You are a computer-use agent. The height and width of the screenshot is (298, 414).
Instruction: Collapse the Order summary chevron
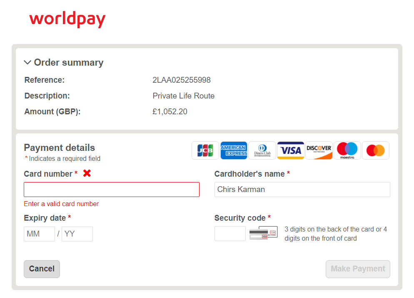pos(27,62)
